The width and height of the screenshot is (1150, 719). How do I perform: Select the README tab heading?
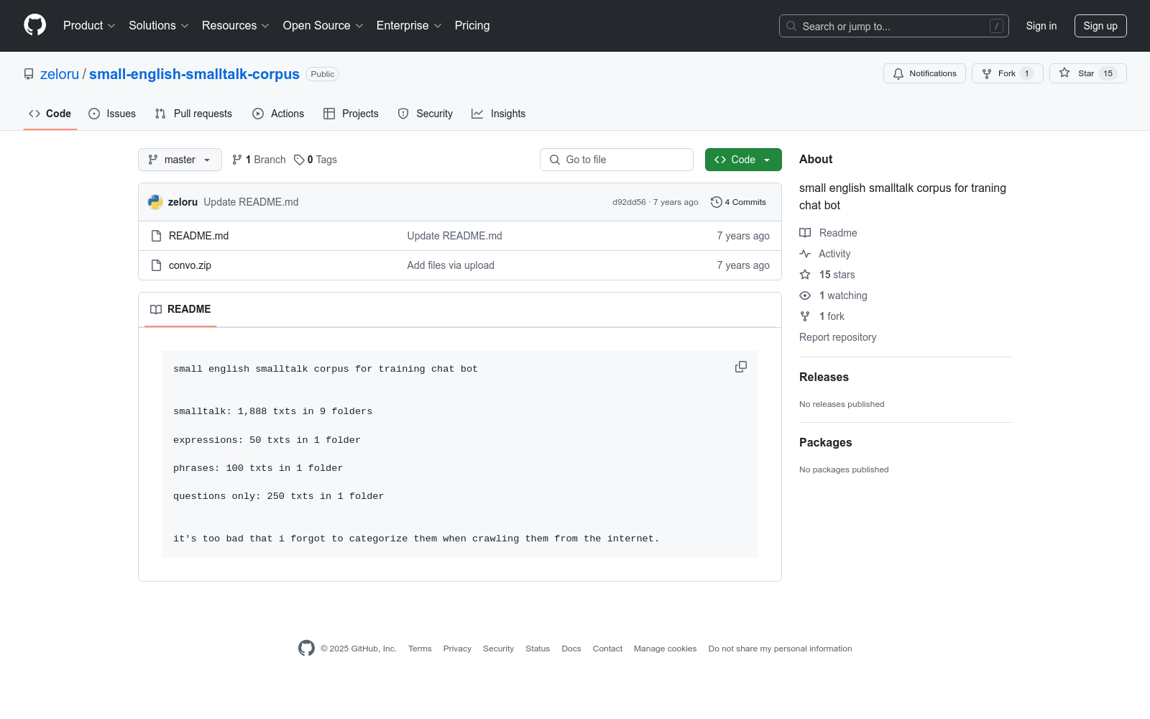pos(180,309)
